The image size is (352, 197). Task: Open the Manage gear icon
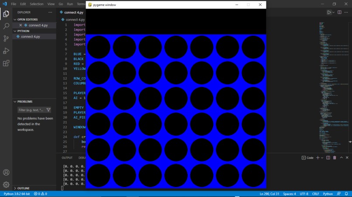pos(6,184)
